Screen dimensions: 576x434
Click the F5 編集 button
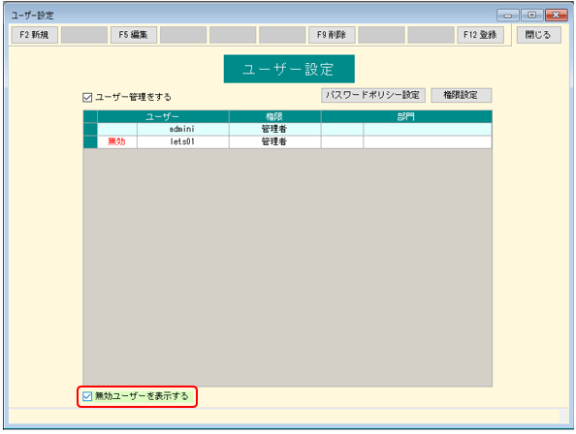134,35
